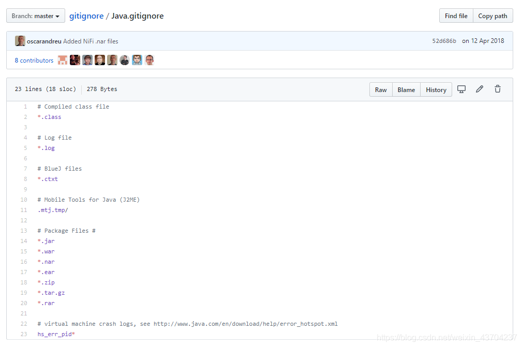Open the Branch: master dropdown
The height and width of the screenshot is (347, 522).
(36, 16)
